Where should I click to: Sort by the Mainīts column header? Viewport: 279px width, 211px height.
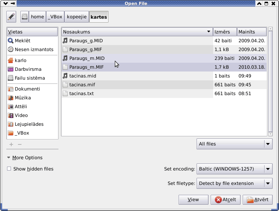click(252, 32)
